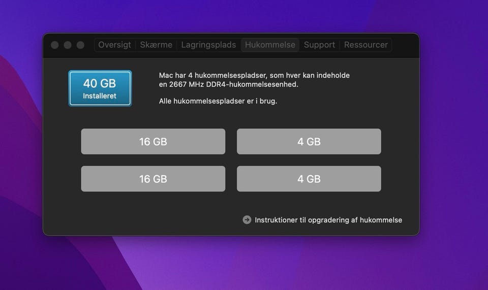Viewport: 488px width, 290px height.
Task: Select the lower 4 GB memory slot
Action: click(x=309, y=179)
